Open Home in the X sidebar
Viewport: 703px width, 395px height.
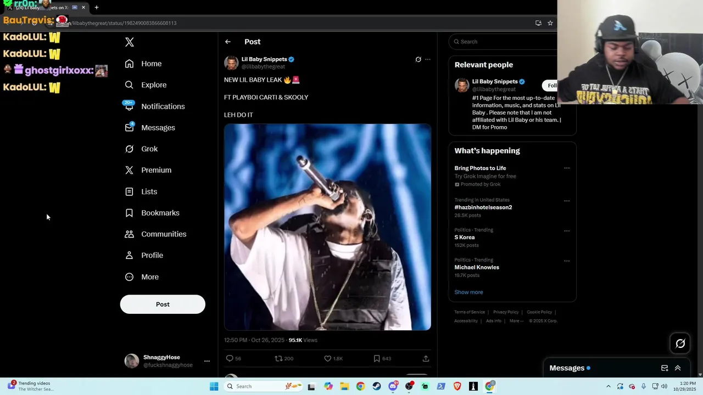143,64
